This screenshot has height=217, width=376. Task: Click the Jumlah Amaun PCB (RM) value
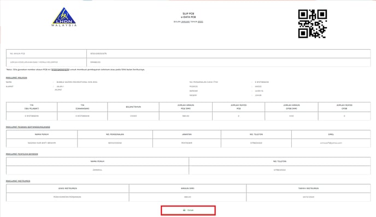point(186,116)
